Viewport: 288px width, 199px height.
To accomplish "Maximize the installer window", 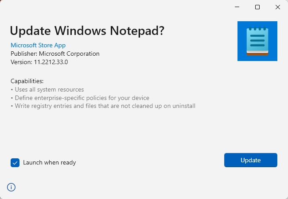I will click(x=257, y=7).
